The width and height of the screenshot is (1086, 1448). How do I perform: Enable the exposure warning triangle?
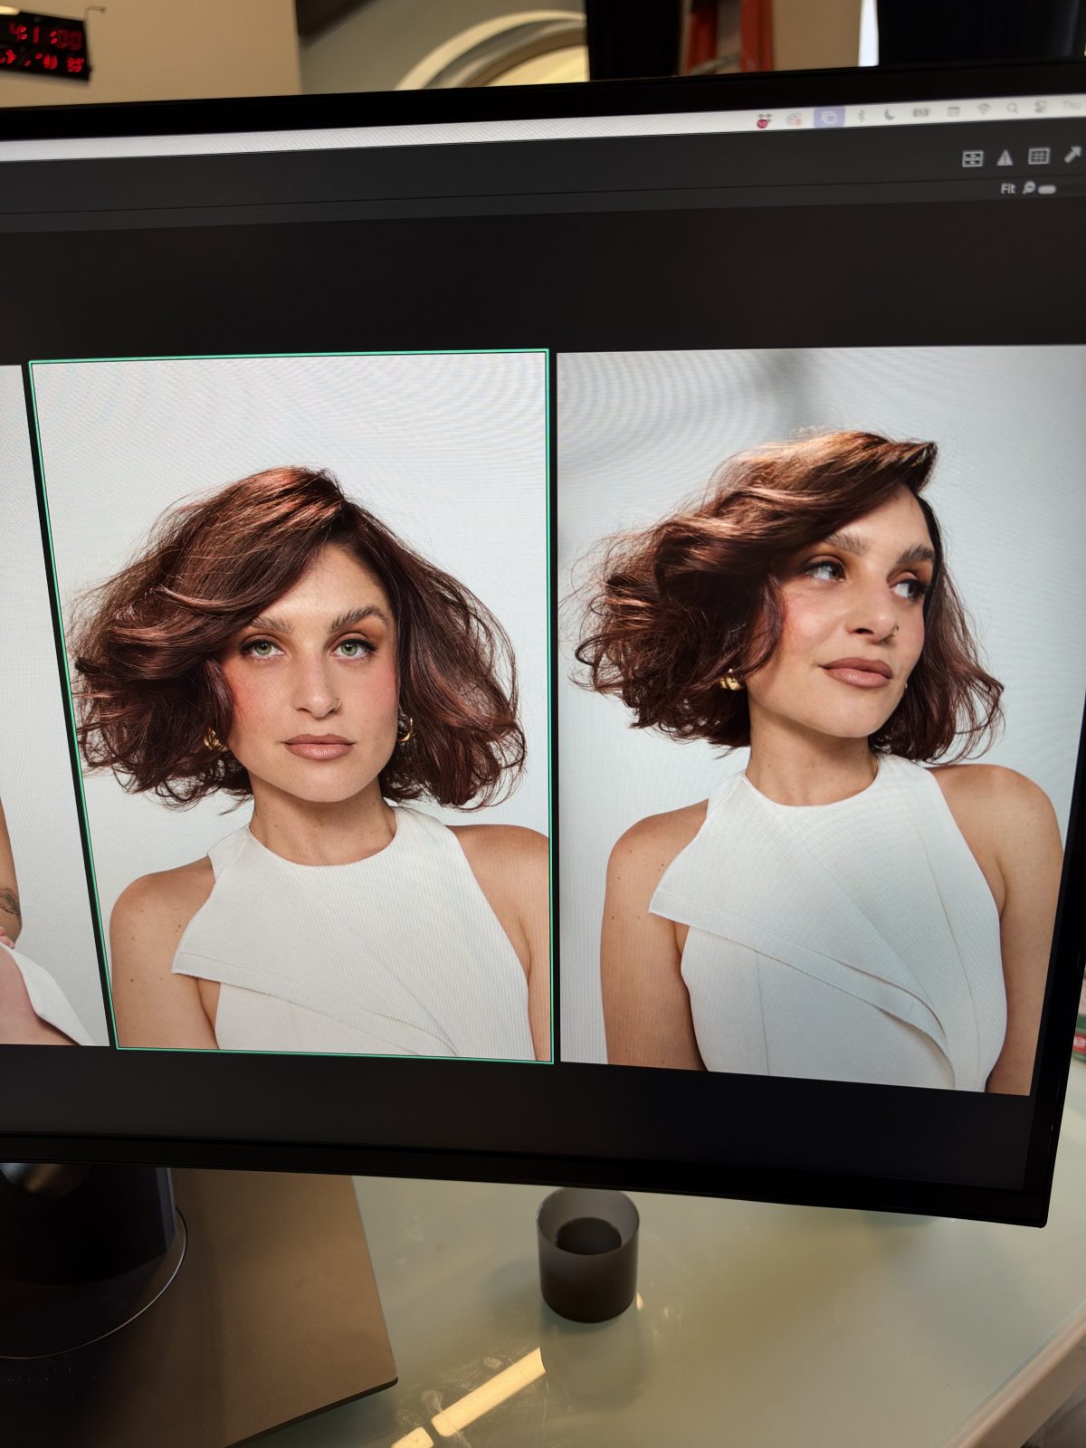[1005, 157]
